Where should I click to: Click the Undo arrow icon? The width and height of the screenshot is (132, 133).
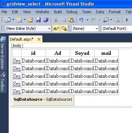coord(81,20)
